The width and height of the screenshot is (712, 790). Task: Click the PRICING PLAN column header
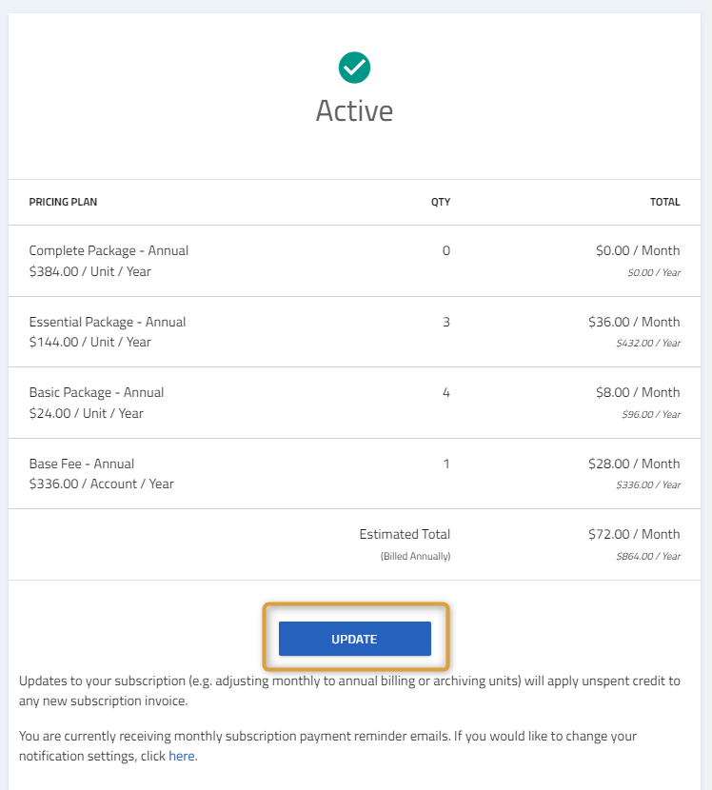click(63, 202)
